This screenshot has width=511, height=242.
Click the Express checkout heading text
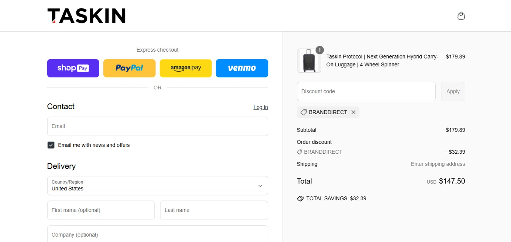(157, 50)
